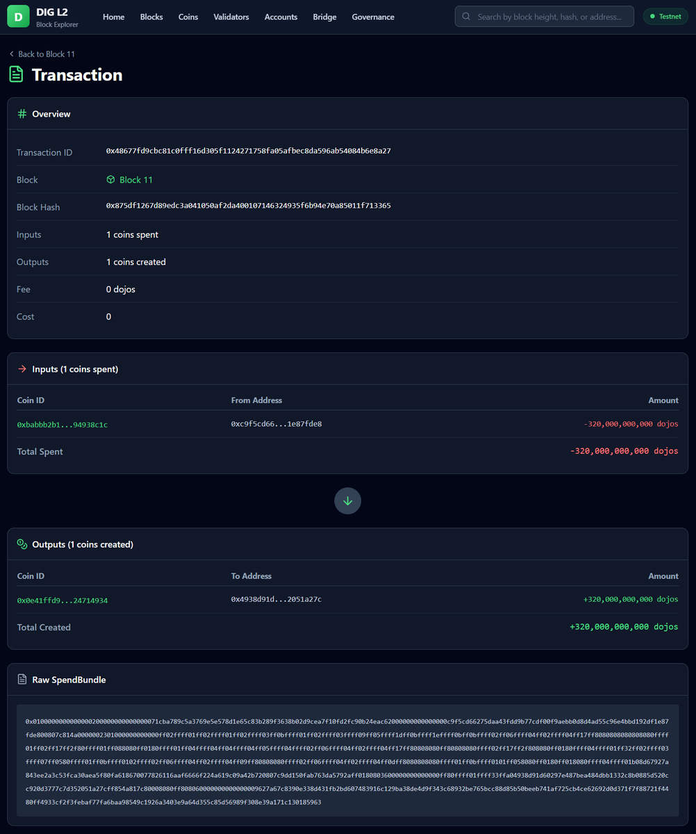696x834 pixels.
Task: Click the coins icon beside Outputs
Action: (22, 544)
